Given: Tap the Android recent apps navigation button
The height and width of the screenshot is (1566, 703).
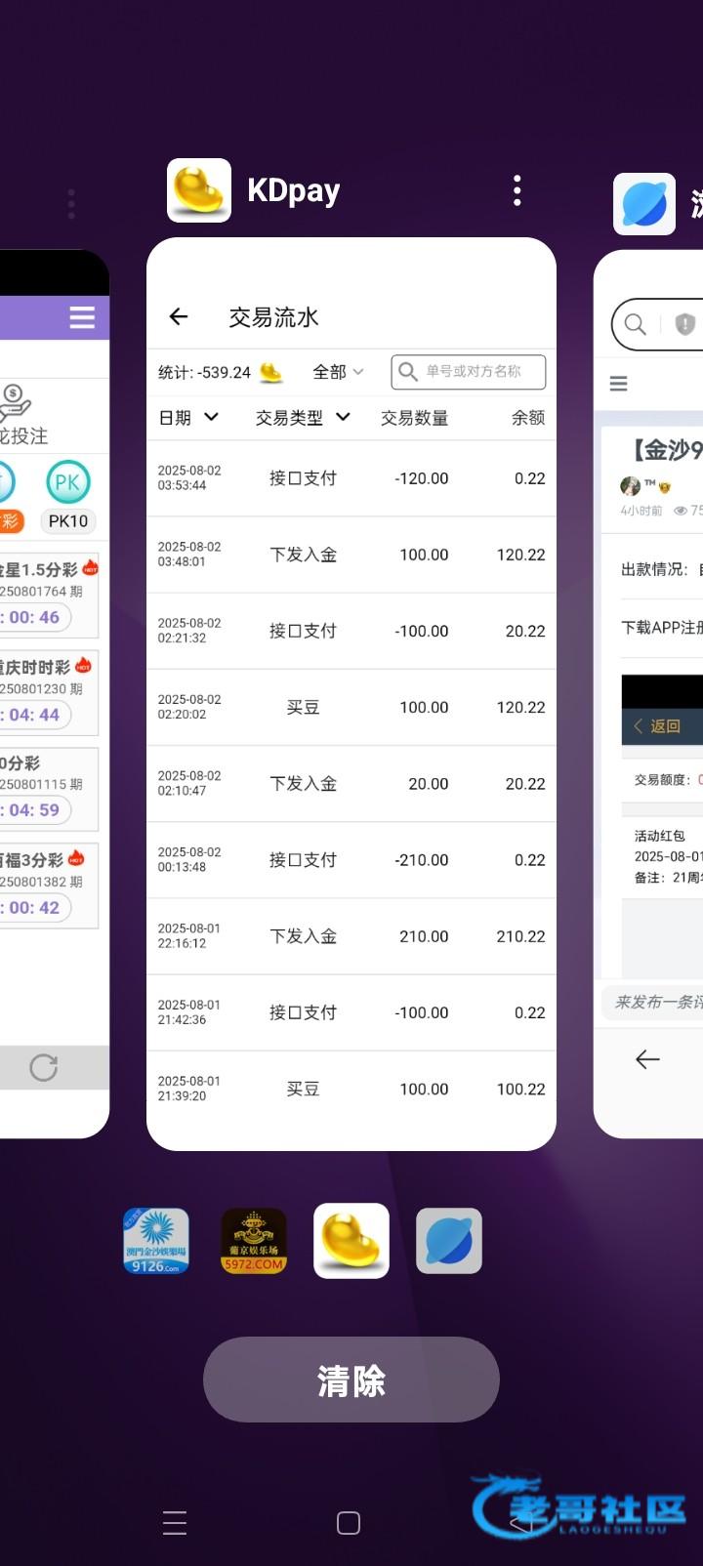Looking at the screenshot, I should pyautogui.click(x=175, y=1523).
